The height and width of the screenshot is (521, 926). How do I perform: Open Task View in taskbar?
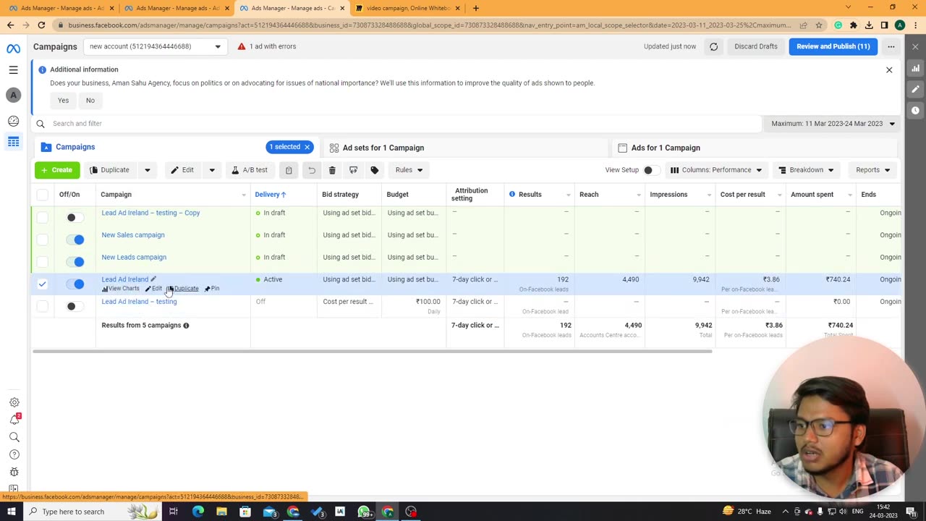tap(174, 512)
